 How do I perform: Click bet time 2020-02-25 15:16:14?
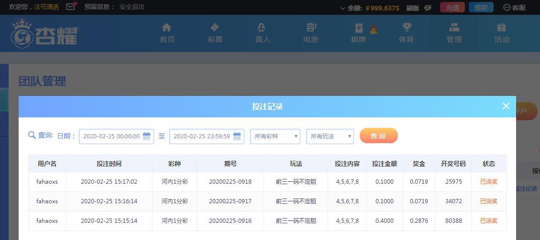pos(109,201)
